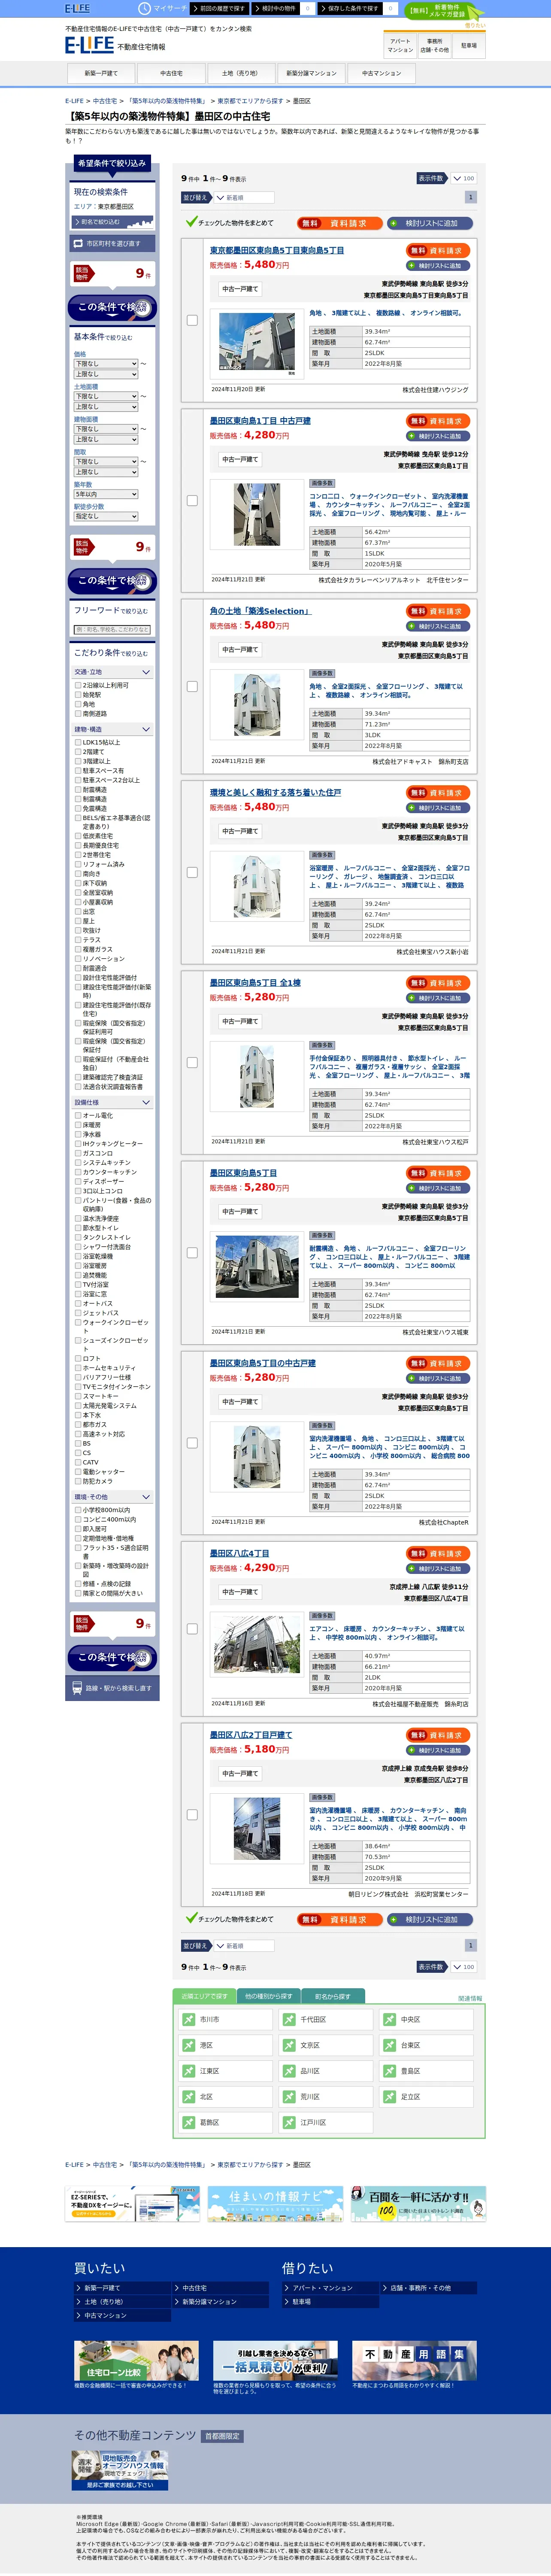The width and height of the screenshot is (551, 2576).
Task: Open the 築年数 5年以内 dropdown
Action: click(x=106, y=494)
